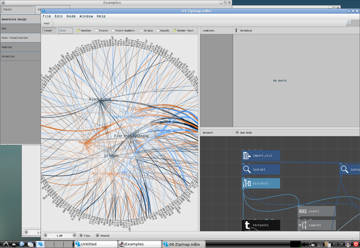Select the Animation category in Examples window

click(20, 57)
